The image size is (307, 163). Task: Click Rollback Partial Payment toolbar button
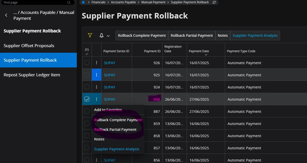(x=192, y=35)
